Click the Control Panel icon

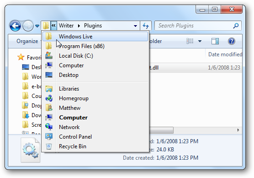tap(49, 137)
